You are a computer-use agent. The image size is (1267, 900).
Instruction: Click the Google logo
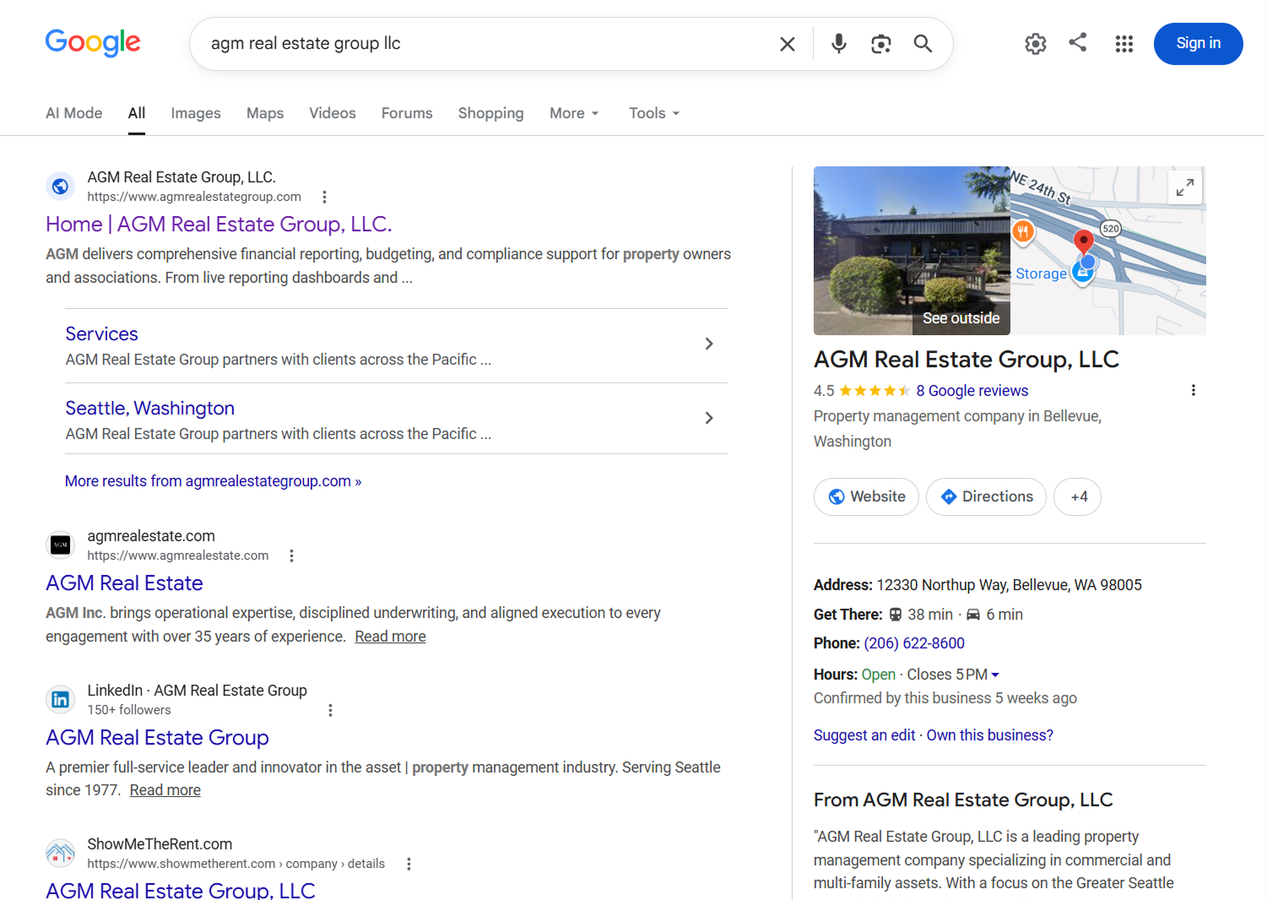pyautogui.click(x=93, y=42)
